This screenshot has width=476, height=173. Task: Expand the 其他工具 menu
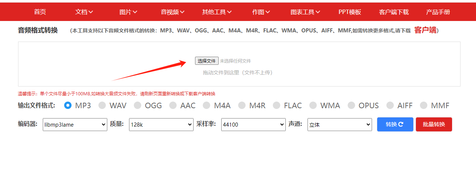217,12
